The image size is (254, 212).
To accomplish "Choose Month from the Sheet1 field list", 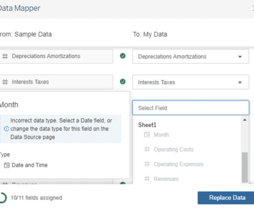I will pyautogui.click(x=162, y=135).
